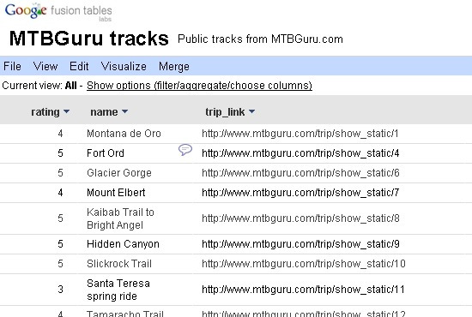Open the rating column dropdown arrow
472x317 pixels.
(x=67, y=111)
